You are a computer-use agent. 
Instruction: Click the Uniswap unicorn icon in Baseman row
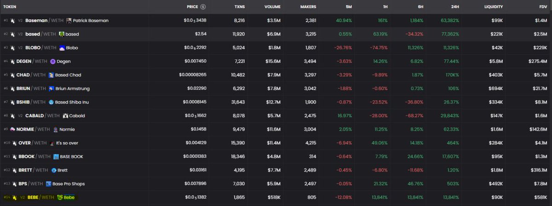tap(13, 21)
